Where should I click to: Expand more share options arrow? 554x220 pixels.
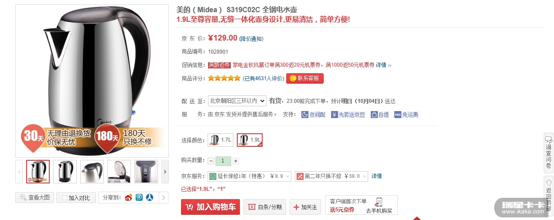click(x=164, y=198)
